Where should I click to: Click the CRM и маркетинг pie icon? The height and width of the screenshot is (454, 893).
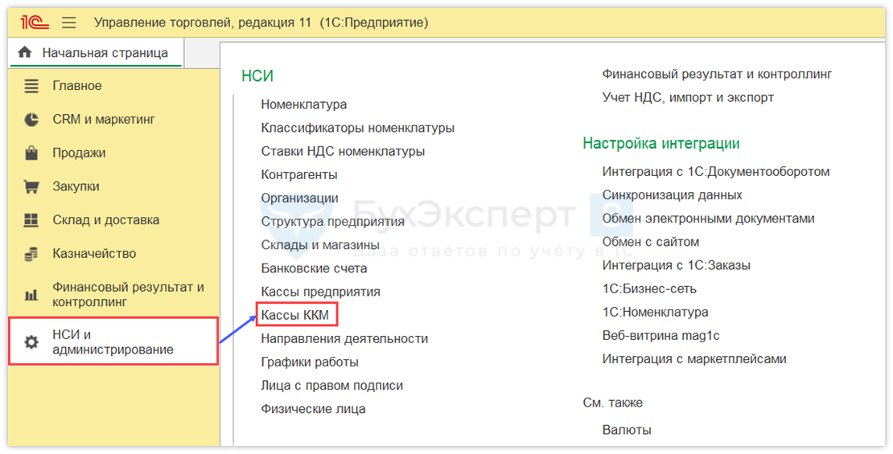coord(31,120)
